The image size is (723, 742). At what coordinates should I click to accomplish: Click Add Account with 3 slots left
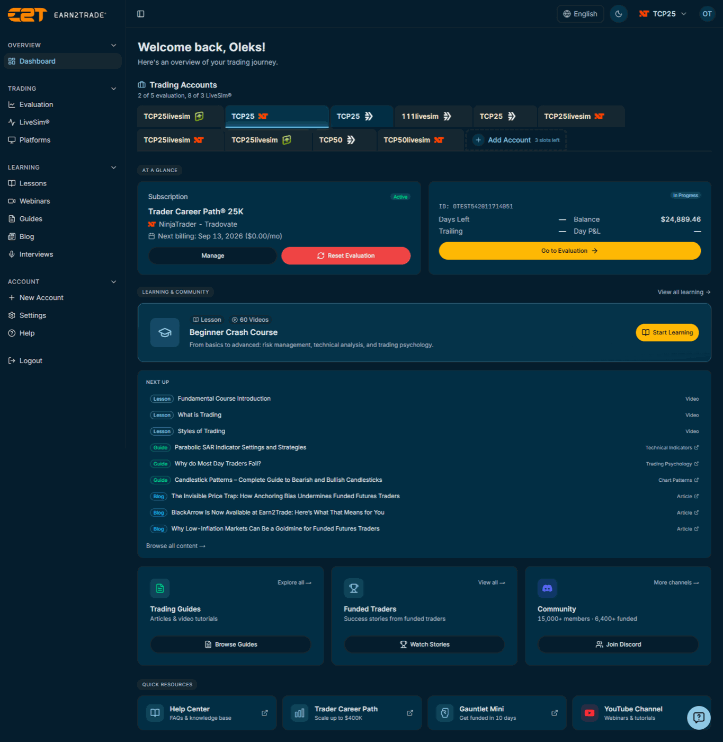click(516, 140)
